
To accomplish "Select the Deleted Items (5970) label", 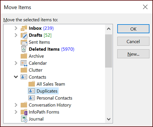I will (51, 49).
